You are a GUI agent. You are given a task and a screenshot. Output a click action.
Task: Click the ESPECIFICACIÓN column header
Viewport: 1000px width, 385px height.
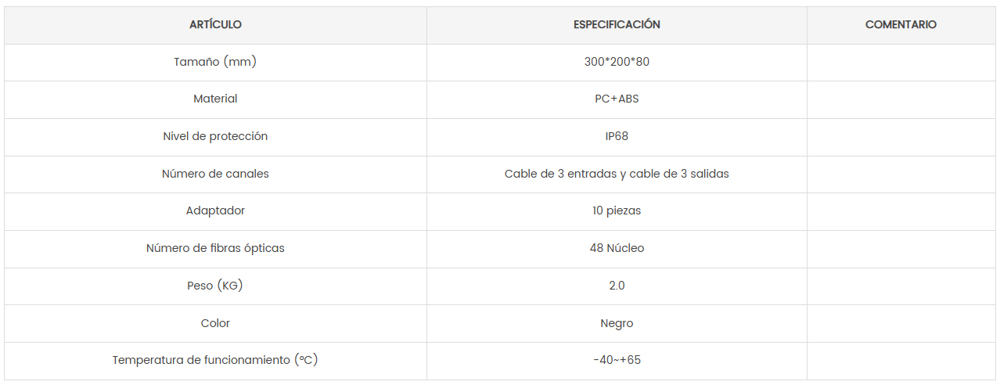coord(617,24)
